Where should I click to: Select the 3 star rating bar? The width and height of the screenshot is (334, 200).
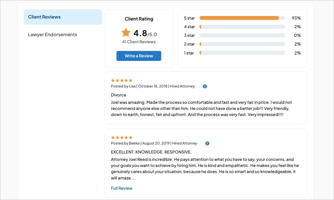pyautogui.click(x=242, y=35)
